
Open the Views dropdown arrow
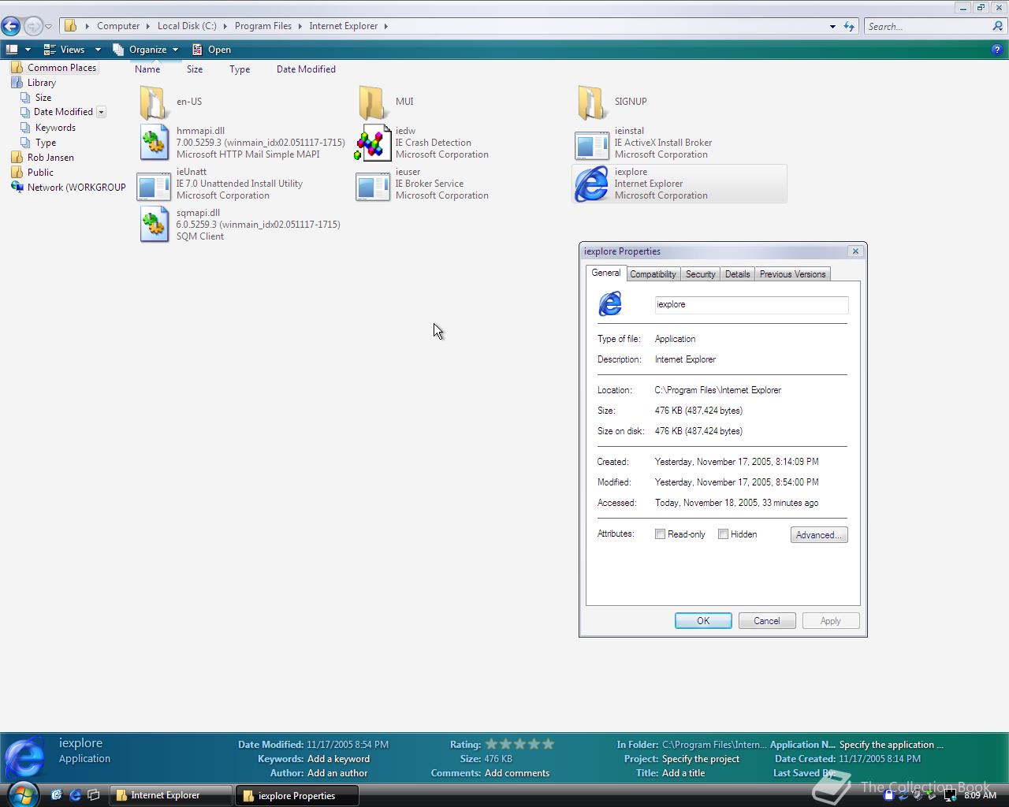(98, 50)
